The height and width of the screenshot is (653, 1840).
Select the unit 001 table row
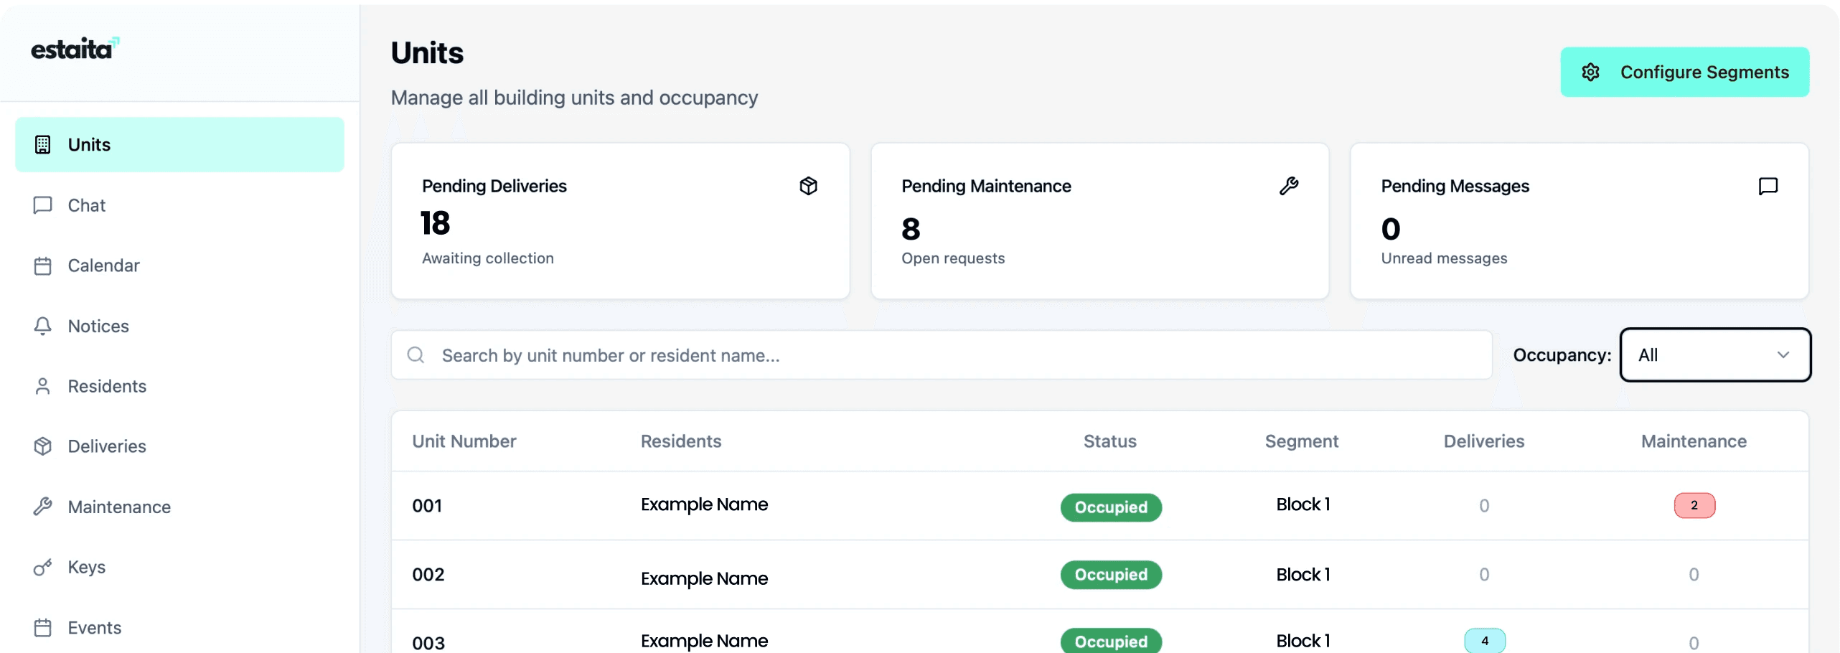(x=861, y=506)
